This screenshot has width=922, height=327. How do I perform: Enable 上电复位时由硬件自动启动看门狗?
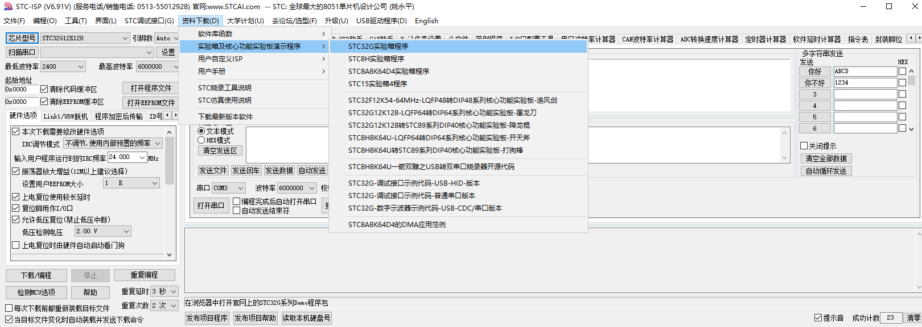tap(16, 245)
